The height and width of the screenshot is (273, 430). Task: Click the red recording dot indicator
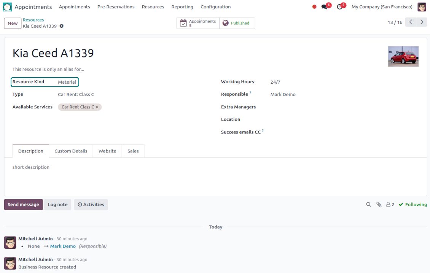(x=314, y=7)
